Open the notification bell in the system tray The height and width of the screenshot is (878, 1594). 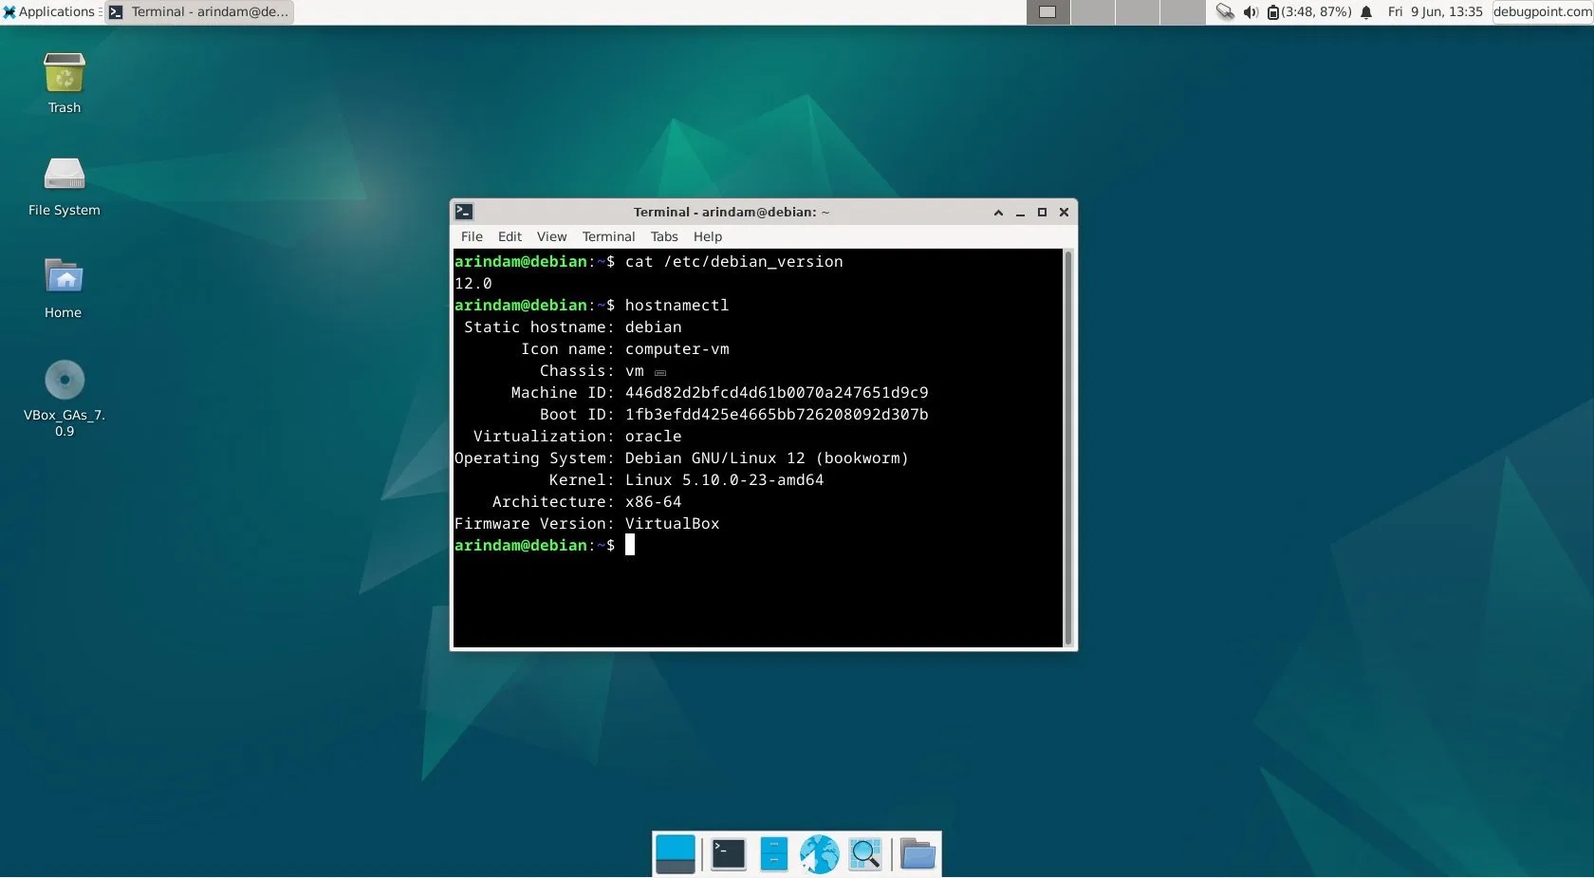tap(1366, 12)
